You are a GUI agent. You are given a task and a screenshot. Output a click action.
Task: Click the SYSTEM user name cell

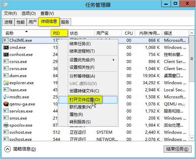coord(104,132)
